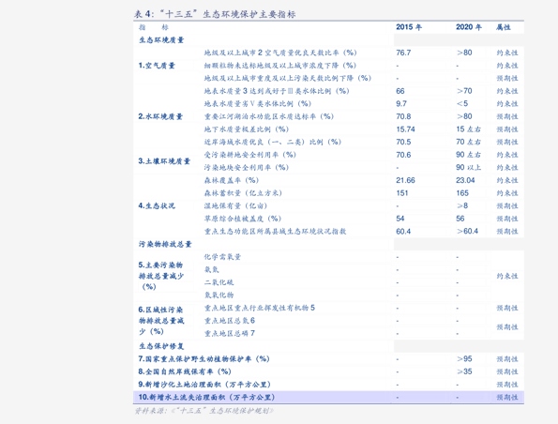Click '地表水质量达到或好于III类水体比例' indicator
558x424 pixels.
click(x=277, y=91)
